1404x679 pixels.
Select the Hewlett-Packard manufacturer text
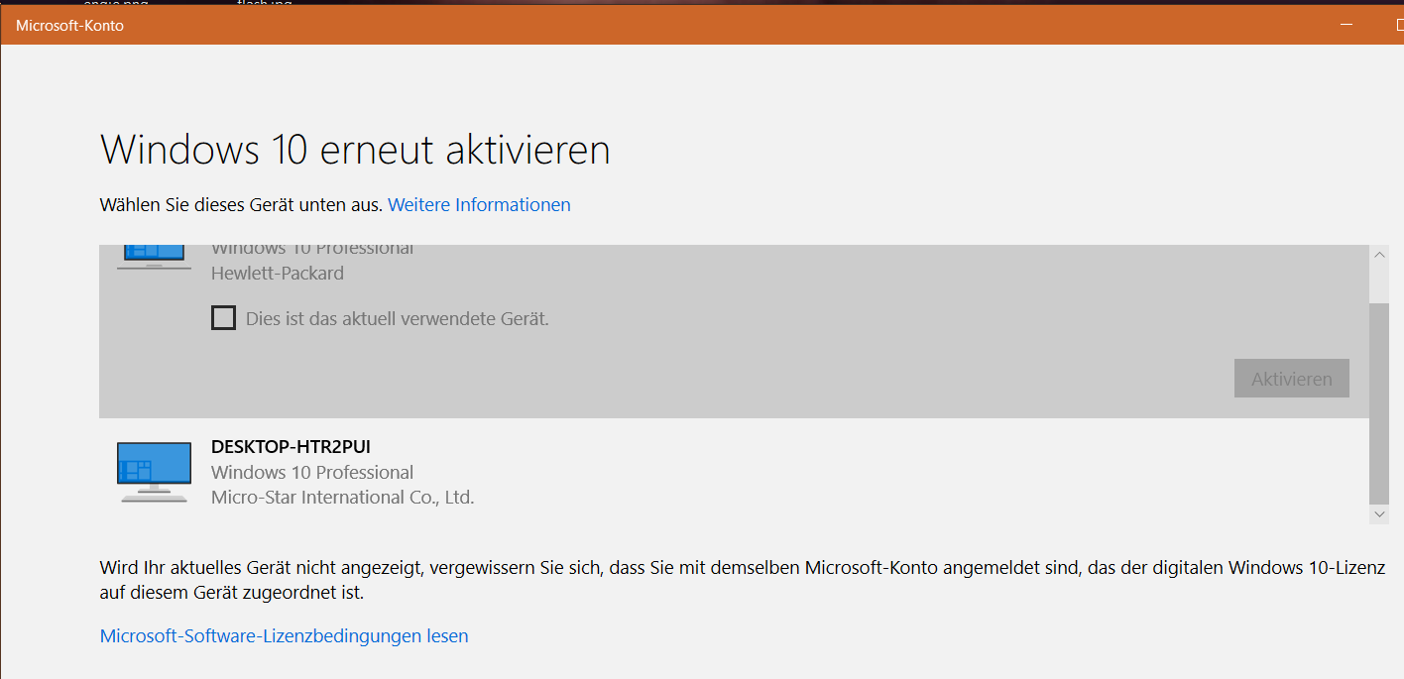point(278,274)
